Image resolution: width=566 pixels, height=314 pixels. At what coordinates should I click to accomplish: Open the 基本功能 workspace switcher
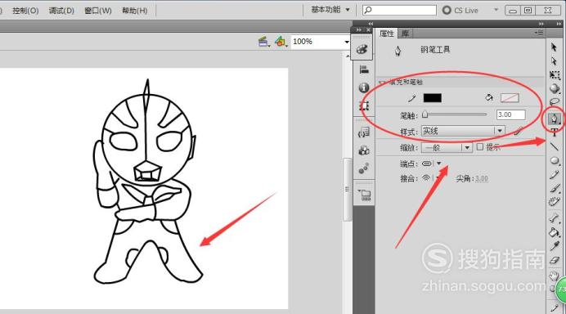pos(330,10)
